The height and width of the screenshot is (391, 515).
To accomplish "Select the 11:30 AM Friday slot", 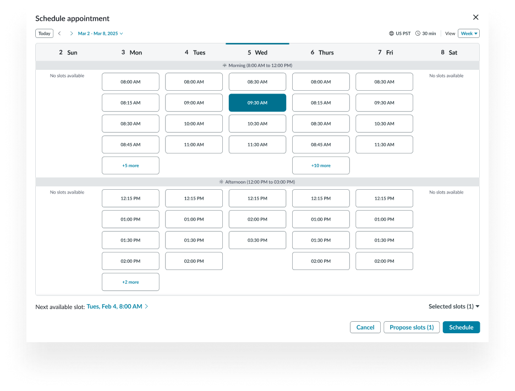I will coord(384,145).
